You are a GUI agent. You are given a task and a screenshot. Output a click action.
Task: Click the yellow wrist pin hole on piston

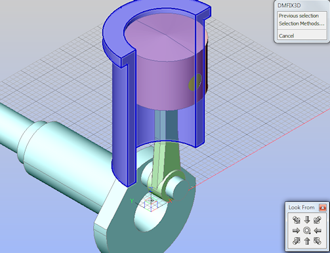(195, 82)
